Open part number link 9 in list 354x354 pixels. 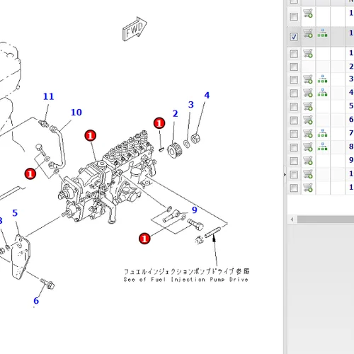pos(351,160)
